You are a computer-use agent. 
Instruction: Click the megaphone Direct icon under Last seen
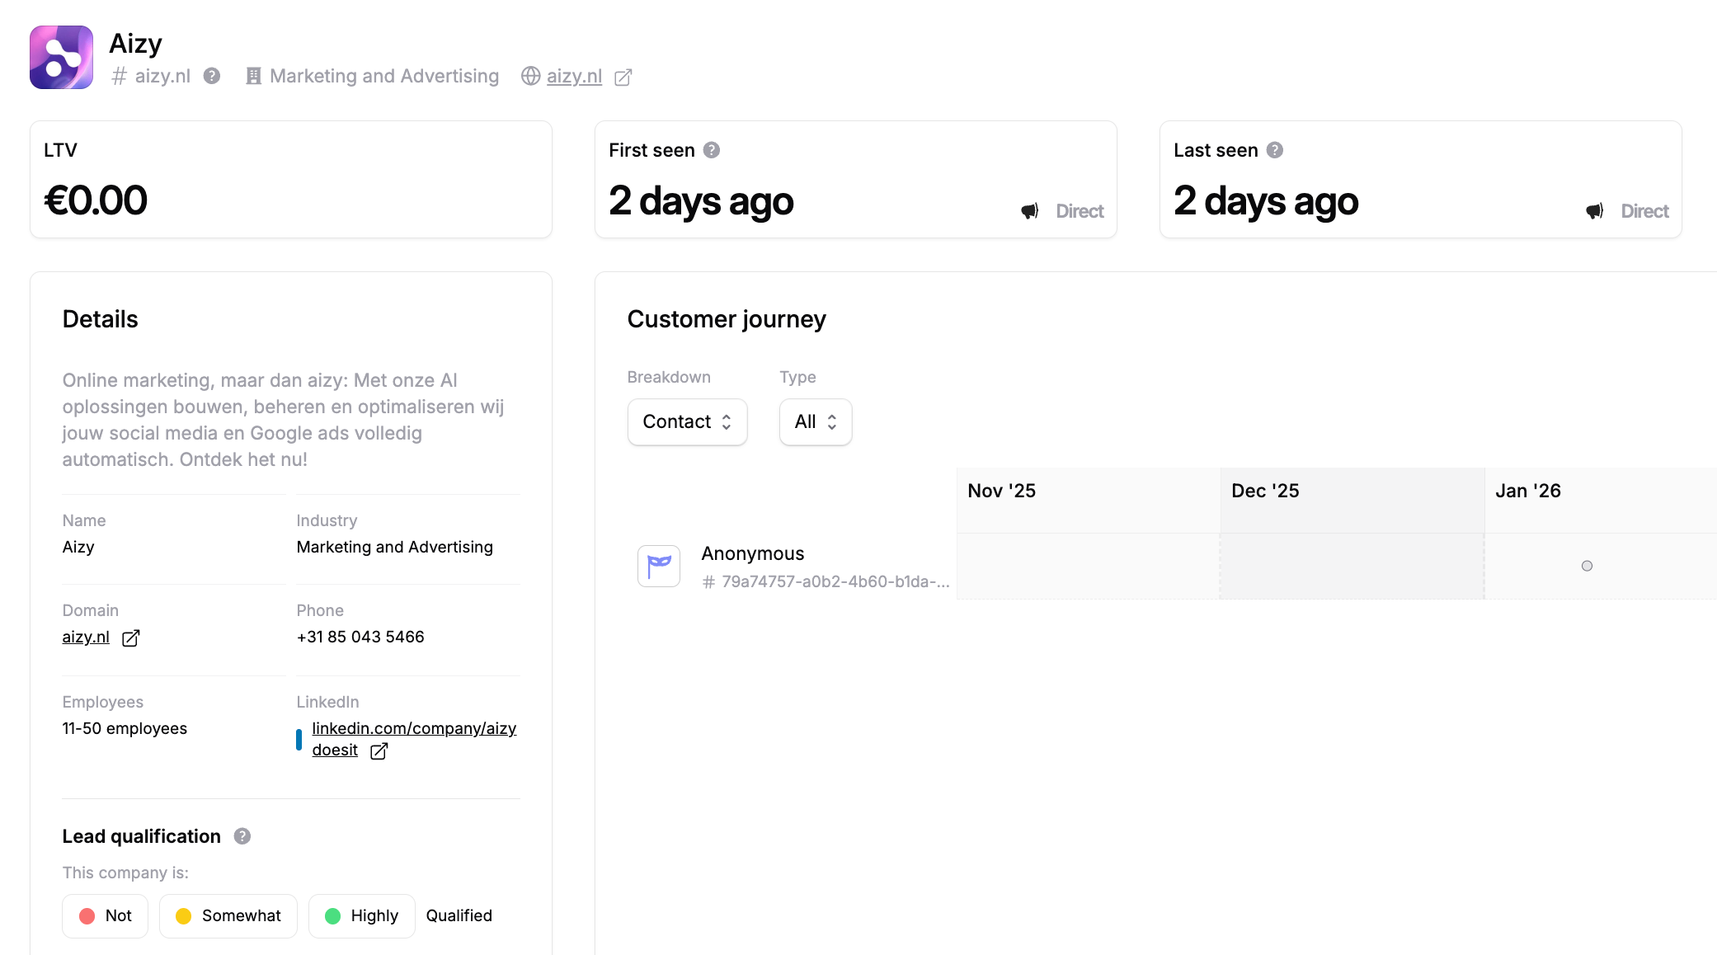point(1593,210)
